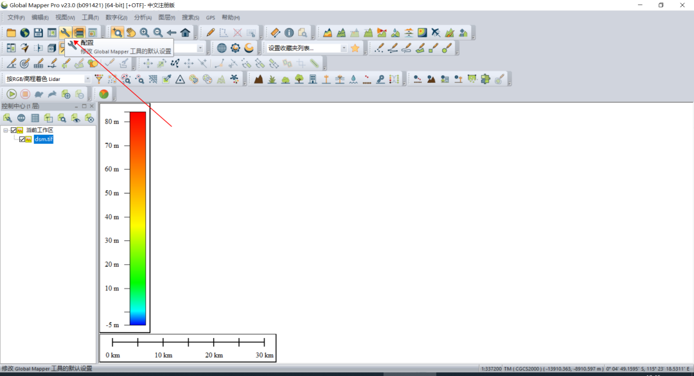Close the 控制中心 panel

click(x=92, y=106)
